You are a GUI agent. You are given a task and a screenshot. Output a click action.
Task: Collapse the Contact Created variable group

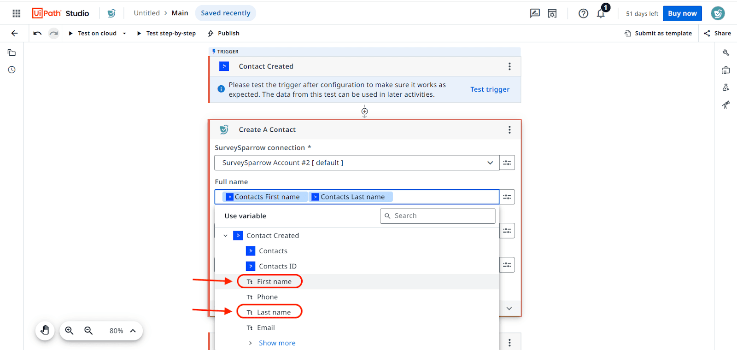[x=226, y=236]
